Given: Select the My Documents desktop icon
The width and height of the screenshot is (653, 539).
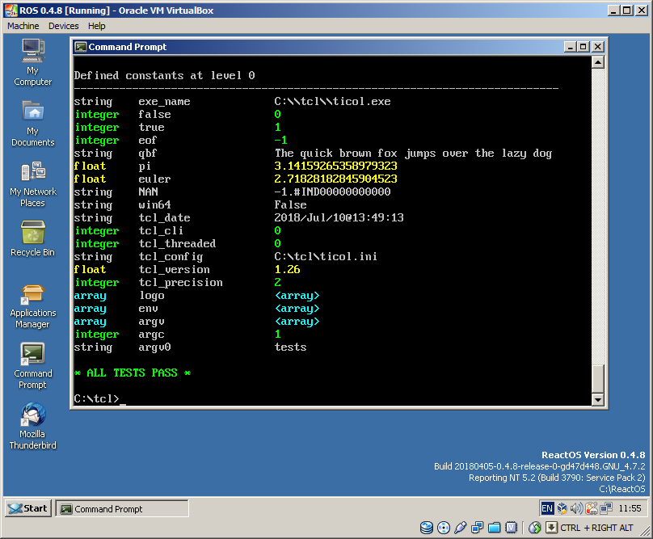Looking at the screenshot, I should click(x=33, y=124).
